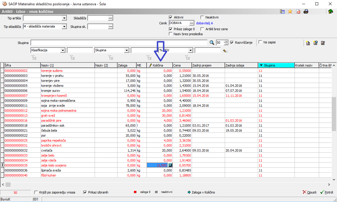337x202 pixels.
Task: Click the document with red X icon
Action: click(x=298, y=11)
